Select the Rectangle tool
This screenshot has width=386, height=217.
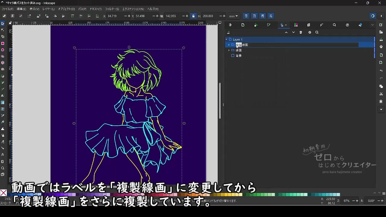pyautogui.click(x=3, y=43)
